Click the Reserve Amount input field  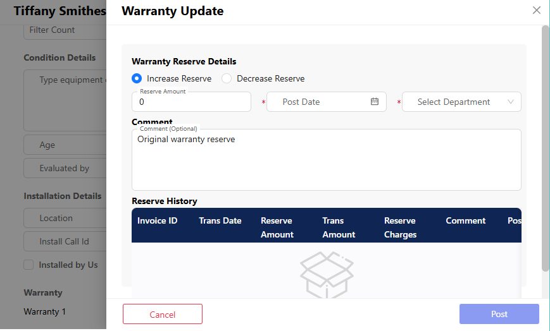[191, 102]
